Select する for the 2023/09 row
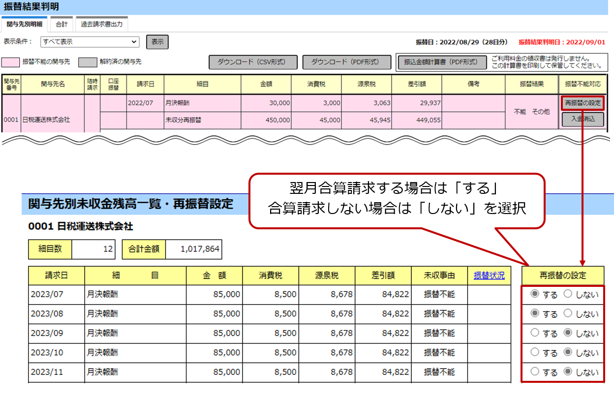614x402 pixels. 535,333
